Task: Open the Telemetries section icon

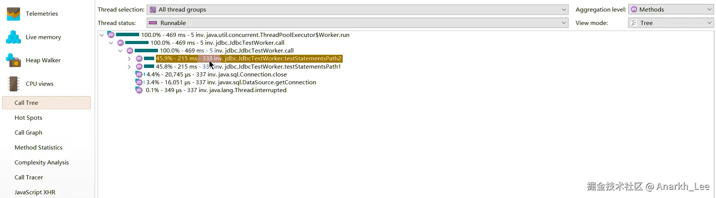Action: [x=13, y=14]
